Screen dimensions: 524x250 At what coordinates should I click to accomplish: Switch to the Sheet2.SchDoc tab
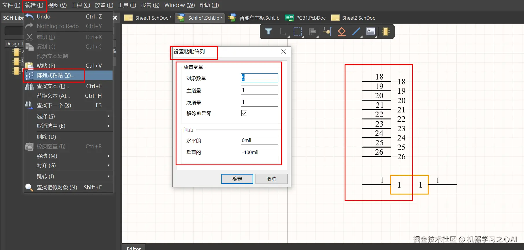[x=353, y=18]
